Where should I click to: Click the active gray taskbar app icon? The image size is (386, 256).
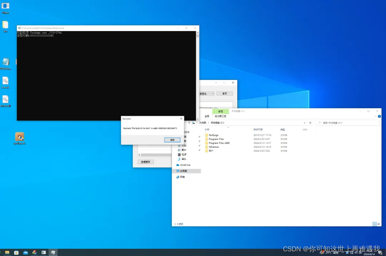53,252
